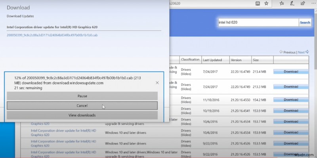
Task: Download the 213.4 MB driver entry
Action: pos(291,72)
